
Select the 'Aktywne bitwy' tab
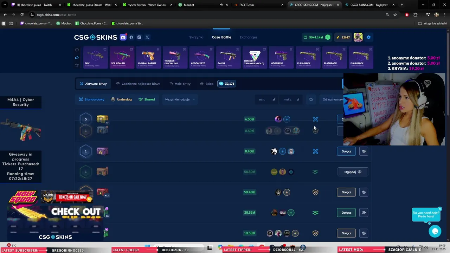[x=93, y=84]
